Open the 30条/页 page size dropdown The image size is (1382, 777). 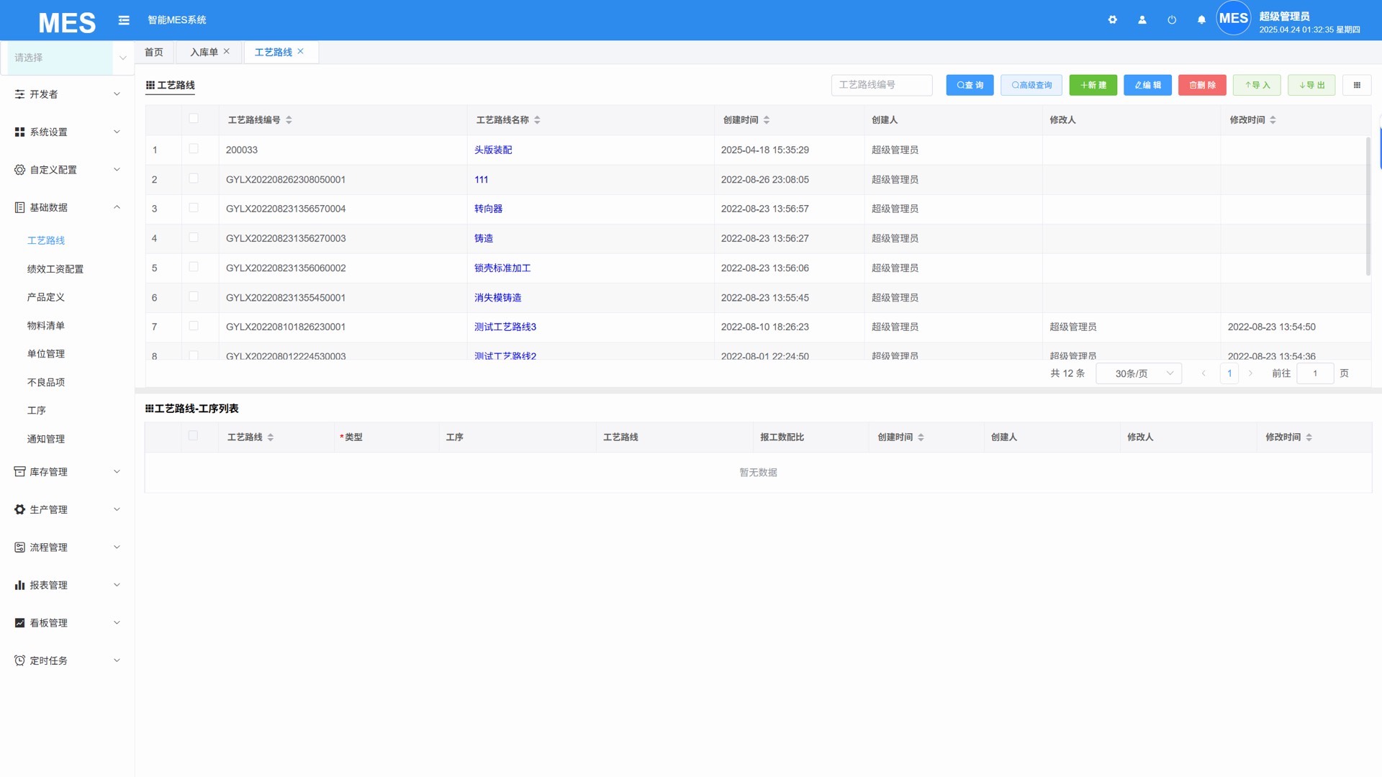(1138, 373)
